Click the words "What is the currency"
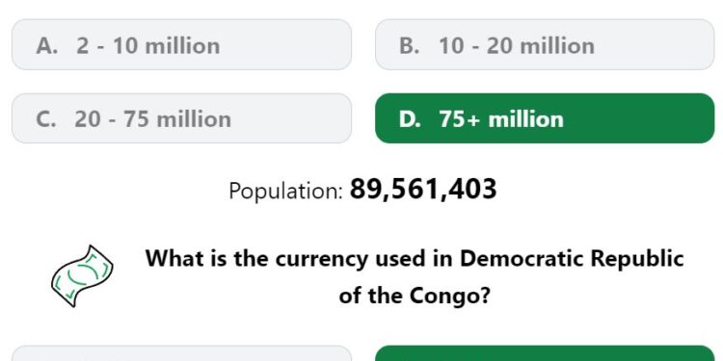Image resolution: width=723 pixels, height=361 pixels. 256,259
